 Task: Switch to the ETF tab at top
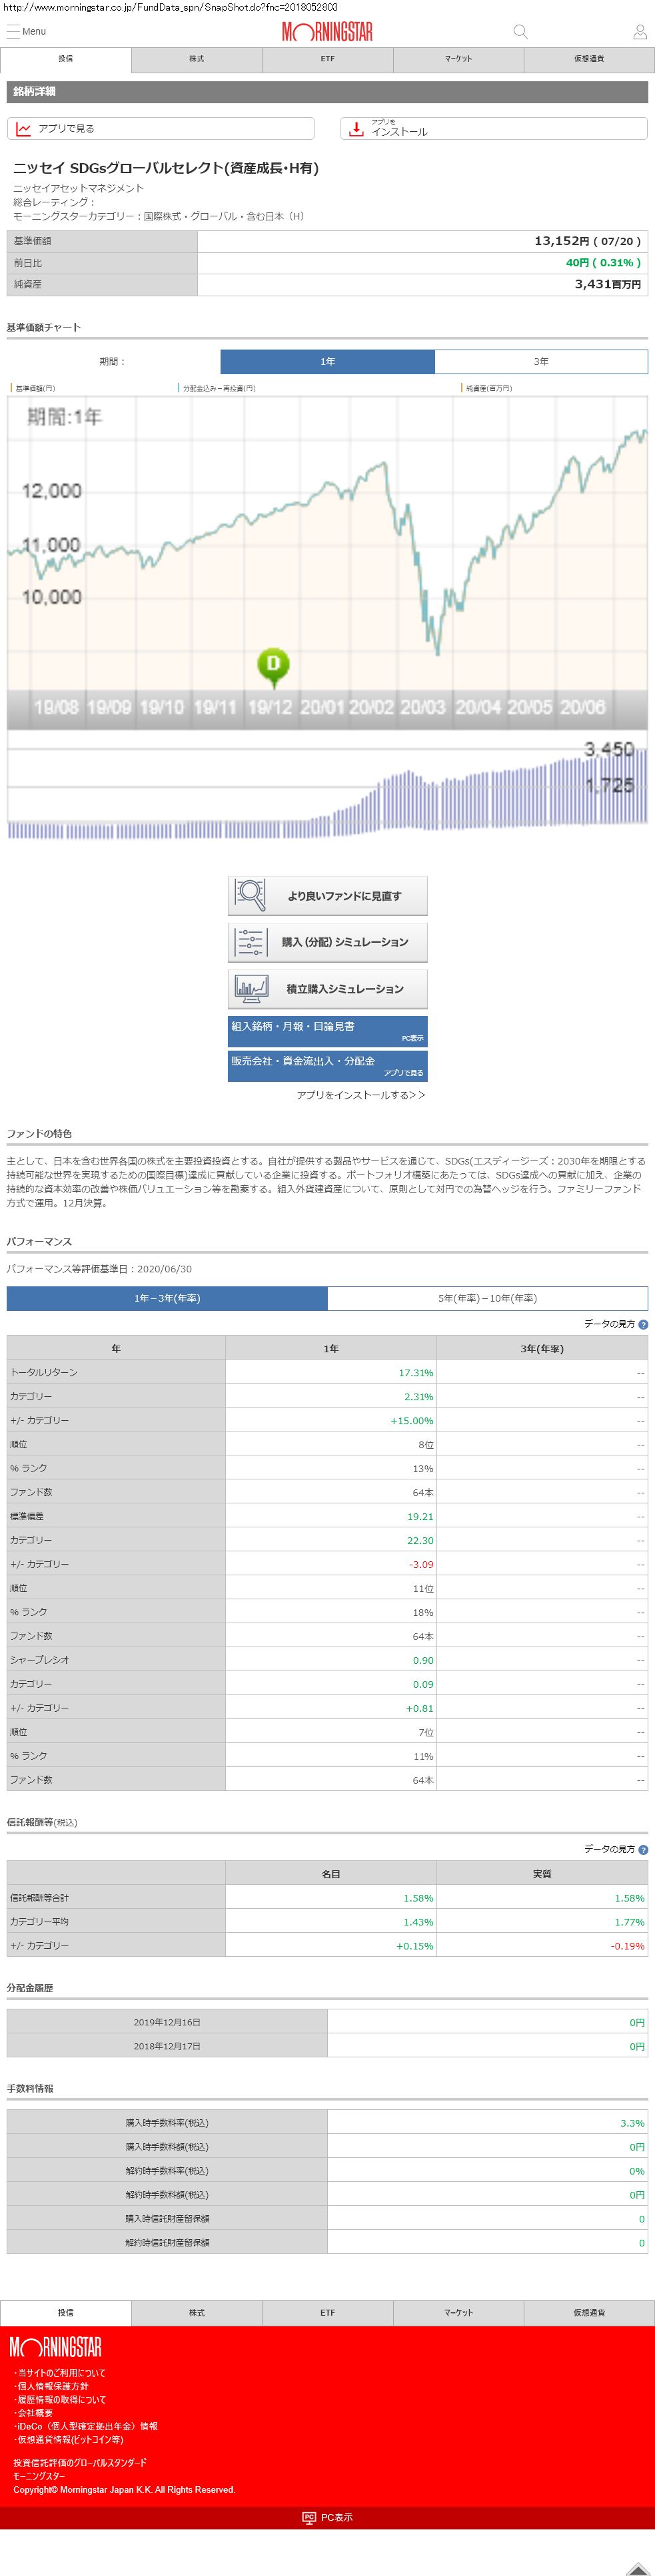pyautogui.click(x=328, y=59)
